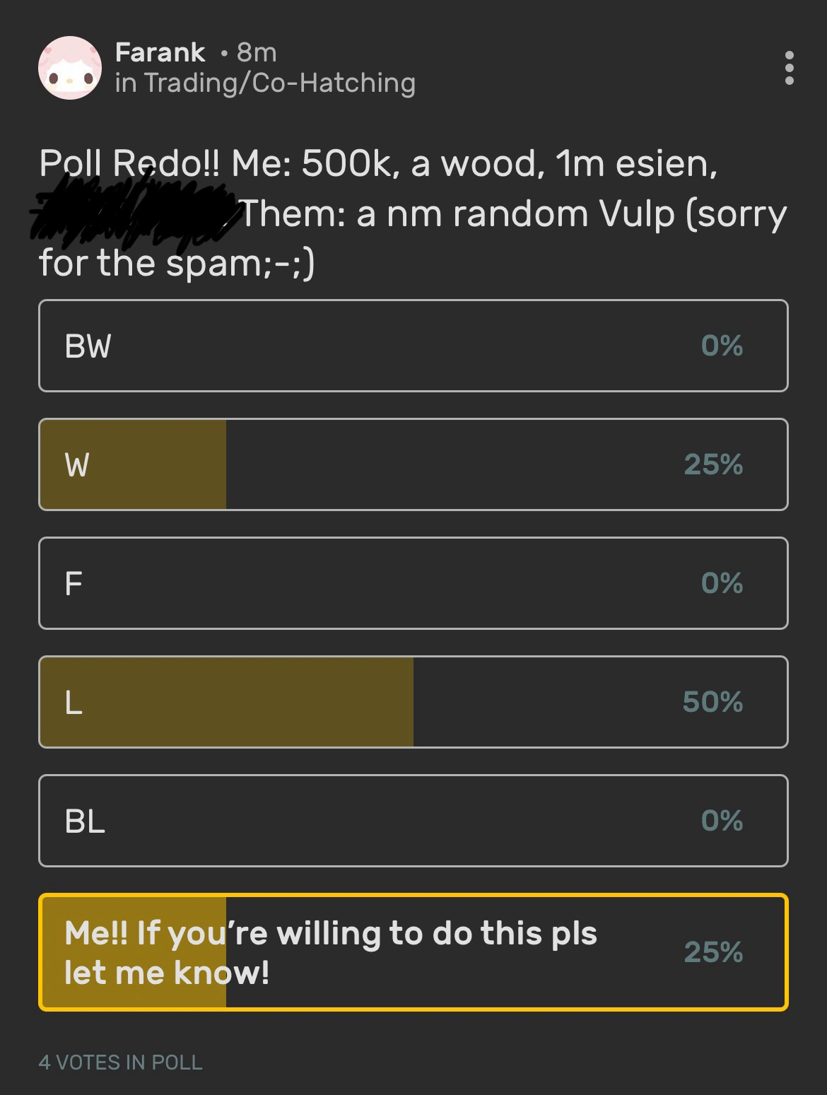This screenshot has height=1095, width=827.
Task: Click the 8m post timestamp
Action: (x=257, y=52)
